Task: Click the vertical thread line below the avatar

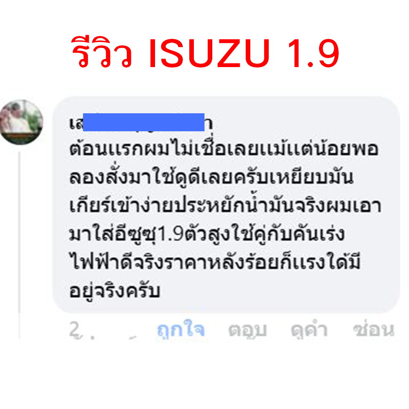Action: click(19, 232)
